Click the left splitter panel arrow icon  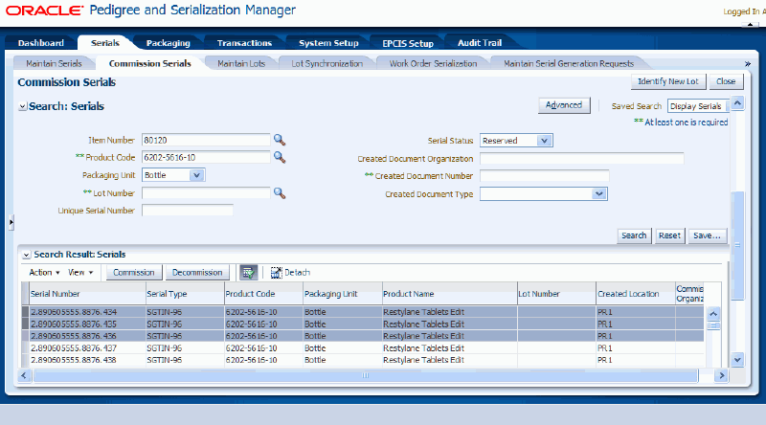tap(11, 222)
